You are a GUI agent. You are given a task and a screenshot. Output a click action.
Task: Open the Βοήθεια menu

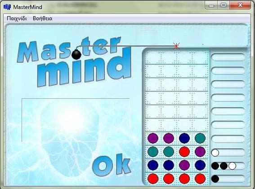click(42, 18)
